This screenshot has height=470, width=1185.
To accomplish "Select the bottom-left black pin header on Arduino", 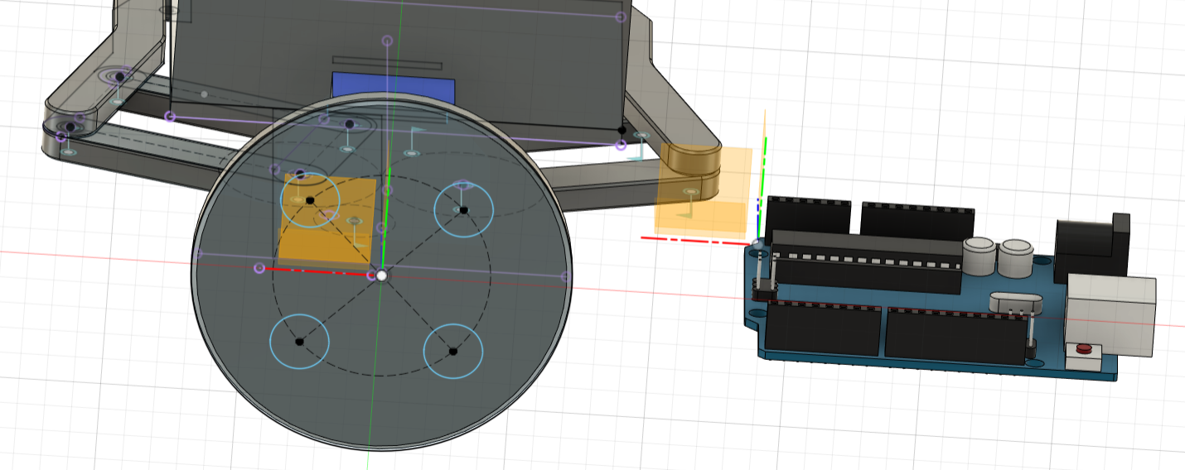I will click(x=823, y=329).
